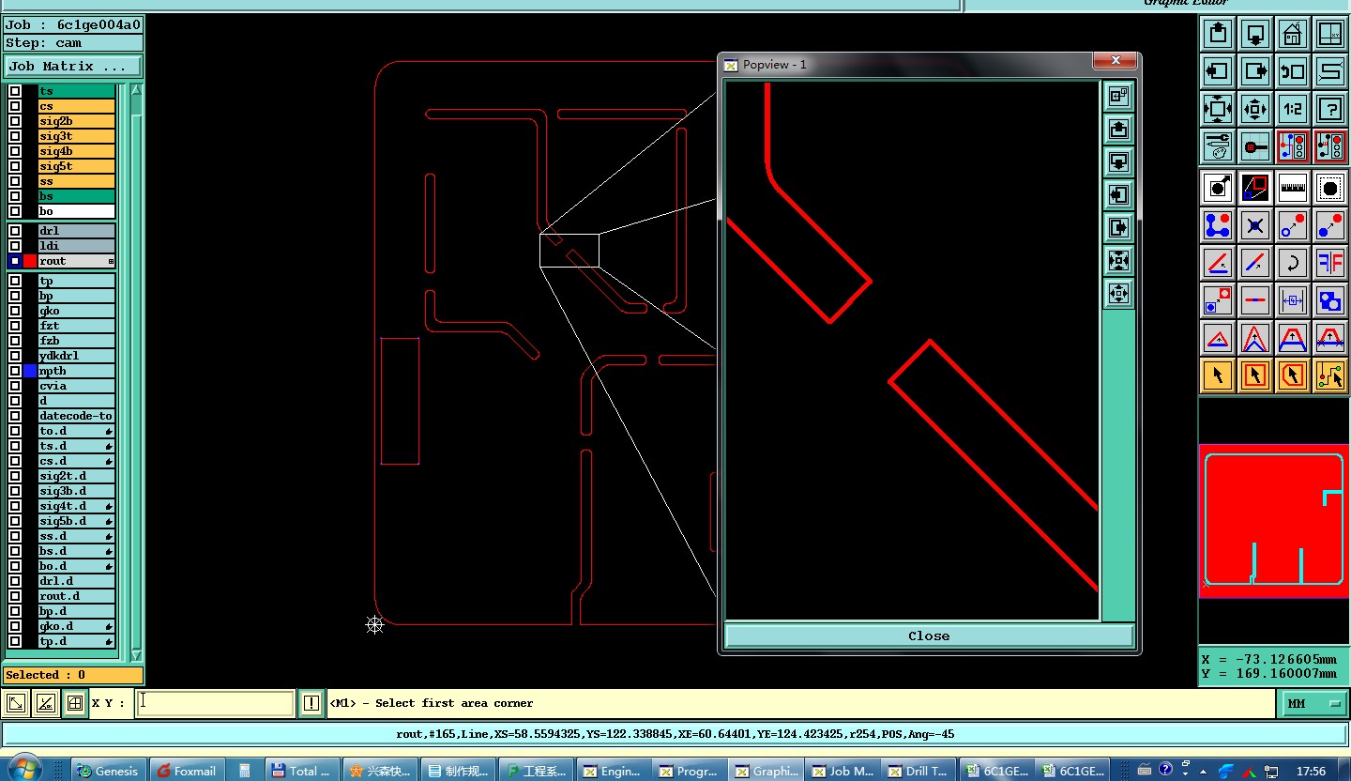Click the grid snap icon beside XY

point(75,703)
